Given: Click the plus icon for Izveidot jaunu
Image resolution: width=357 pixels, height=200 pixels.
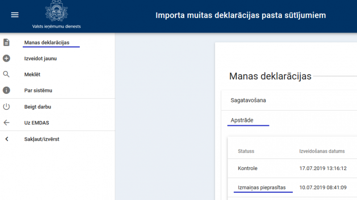Looking at the screenshot, I should pyautogui.click(x=6, y=58).
